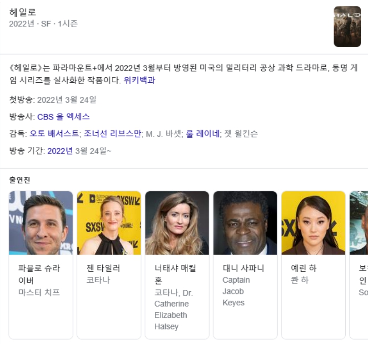Click the name 대니 사파니

244,268
